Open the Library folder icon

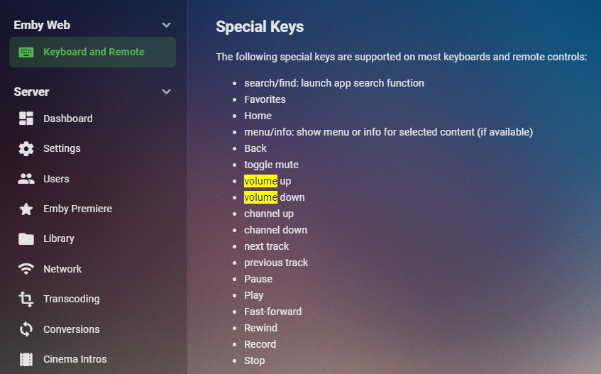coord(26,238)
